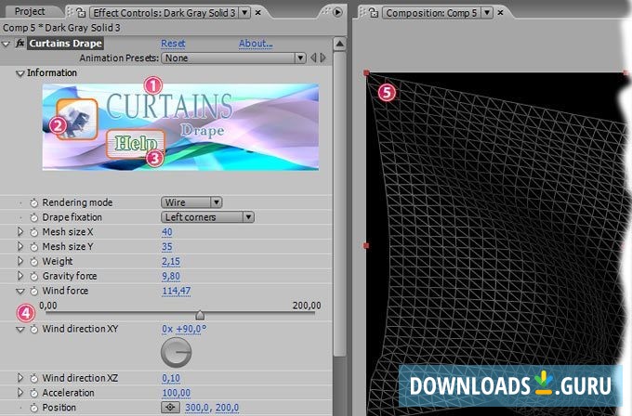This screenshot has height=416, width=632.
Task: Collapse Wind direction XY property
Action: pos(20,330)
